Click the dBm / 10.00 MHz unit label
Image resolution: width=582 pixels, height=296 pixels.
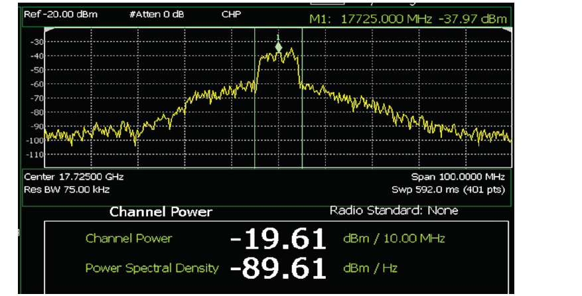point(394,238)
